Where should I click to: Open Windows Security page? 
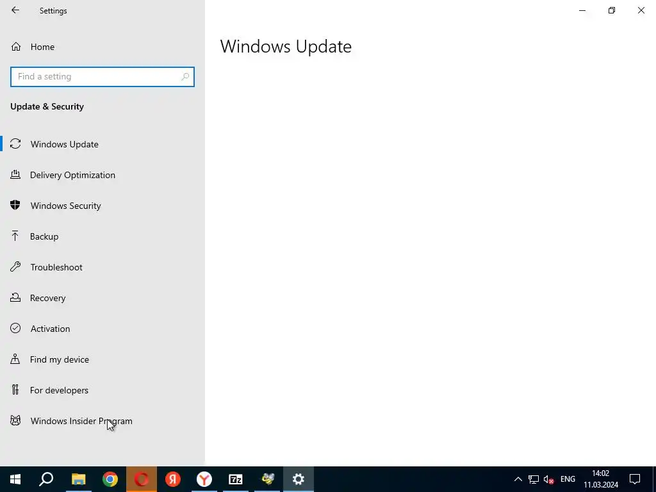(x=102, y=206)
